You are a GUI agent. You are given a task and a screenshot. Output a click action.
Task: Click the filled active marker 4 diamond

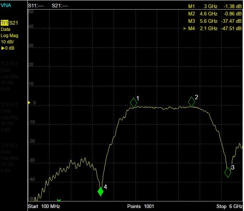pyautogui.click(x=101, y=192)
